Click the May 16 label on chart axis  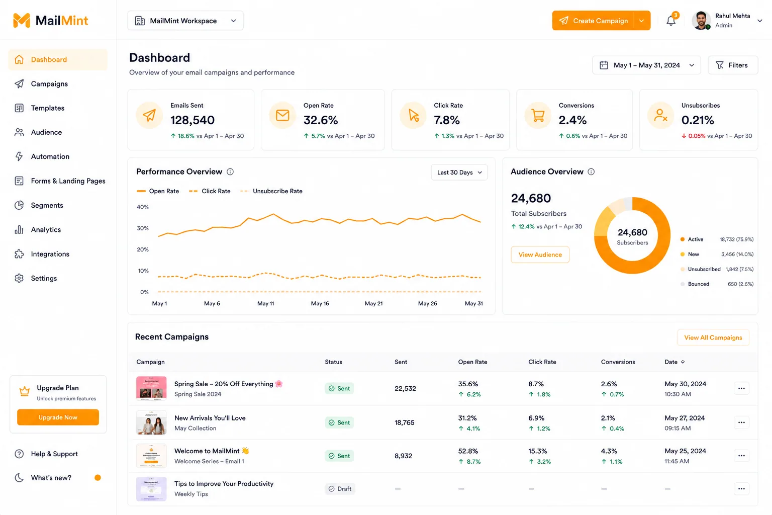pyautogui.click(x=320, y=304)
